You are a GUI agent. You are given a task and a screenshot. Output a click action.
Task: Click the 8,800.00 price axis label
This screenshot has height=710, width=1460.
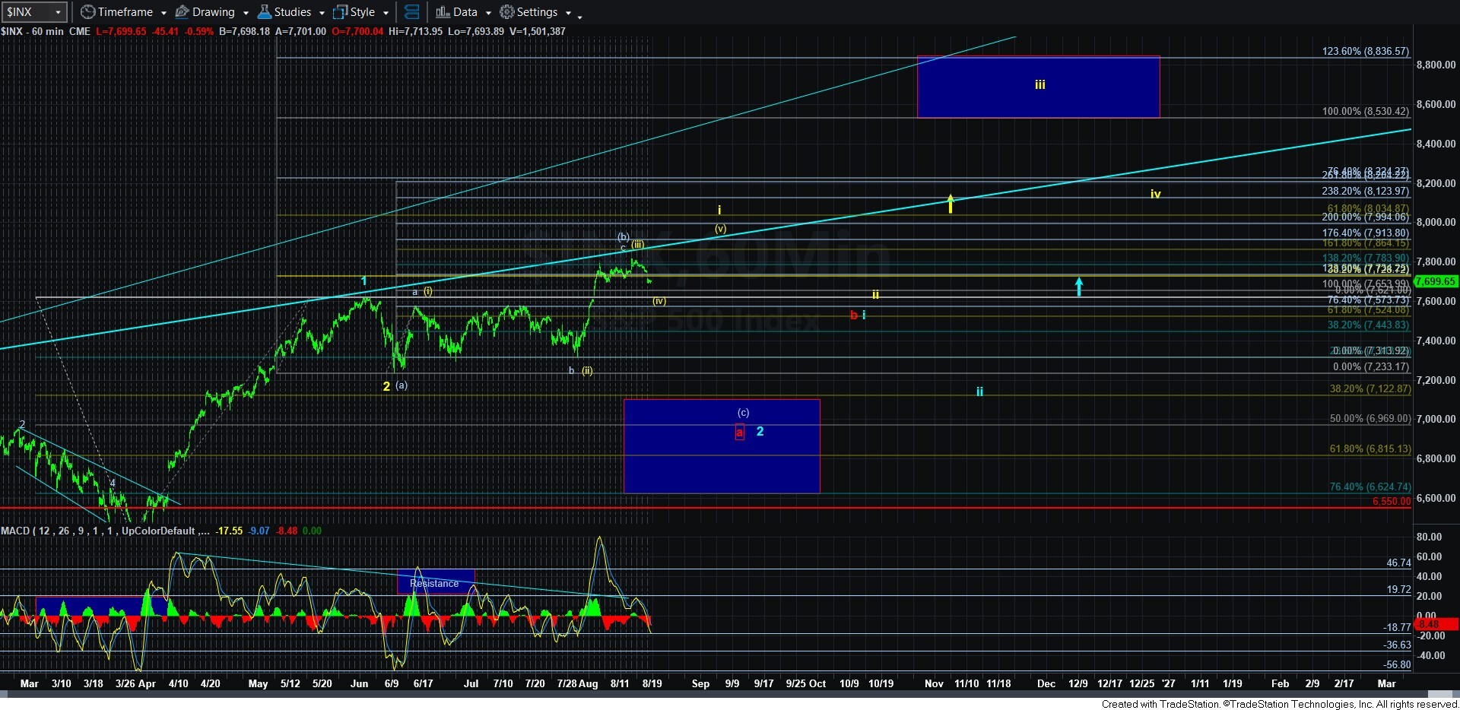click(1436, 65)
